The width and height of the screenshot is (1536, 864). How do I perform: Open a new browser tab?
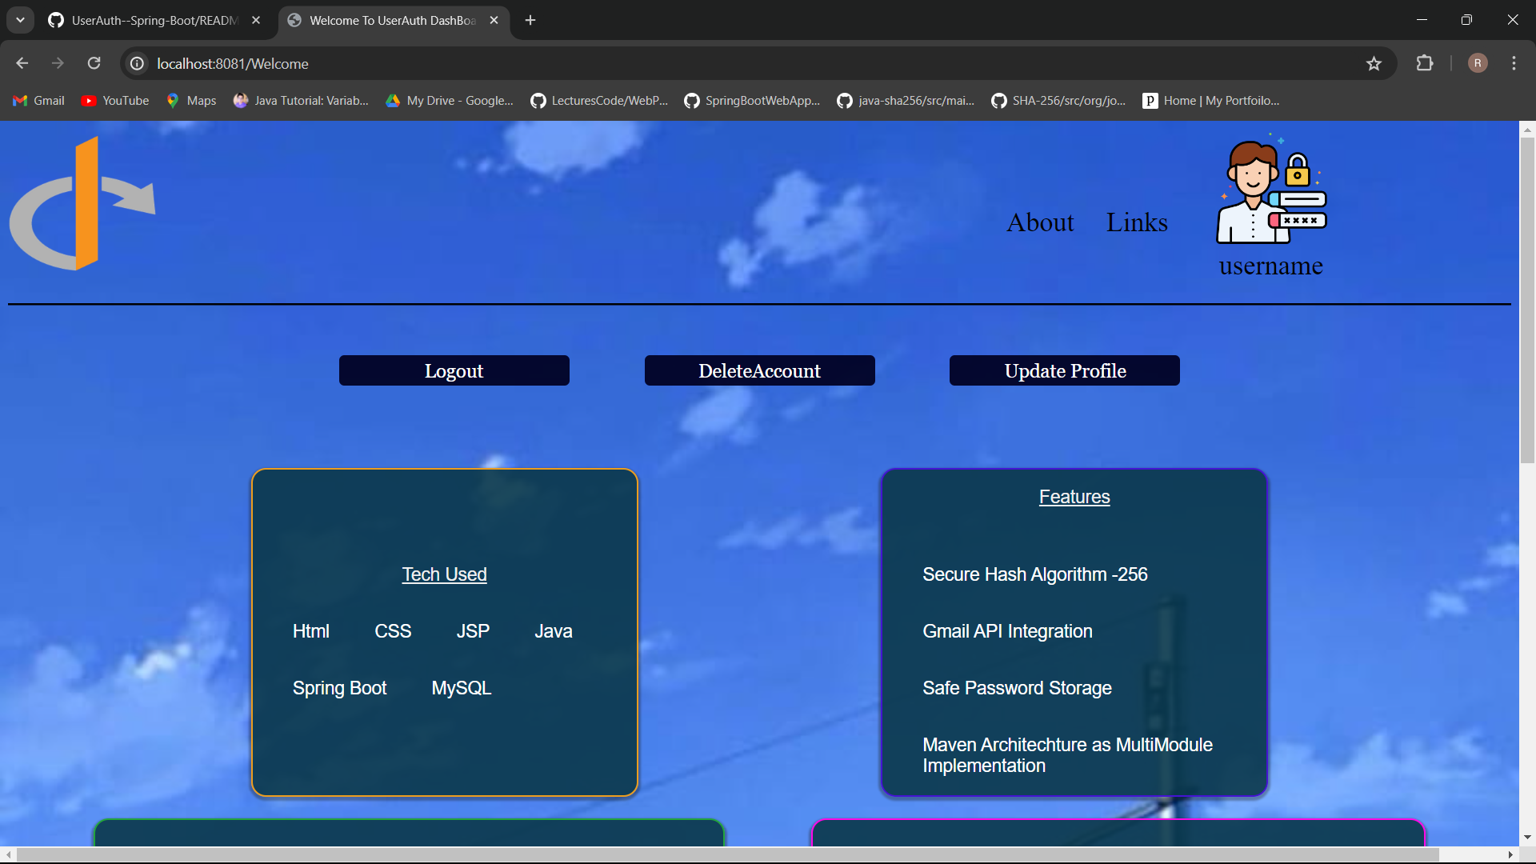coord(530,20)
